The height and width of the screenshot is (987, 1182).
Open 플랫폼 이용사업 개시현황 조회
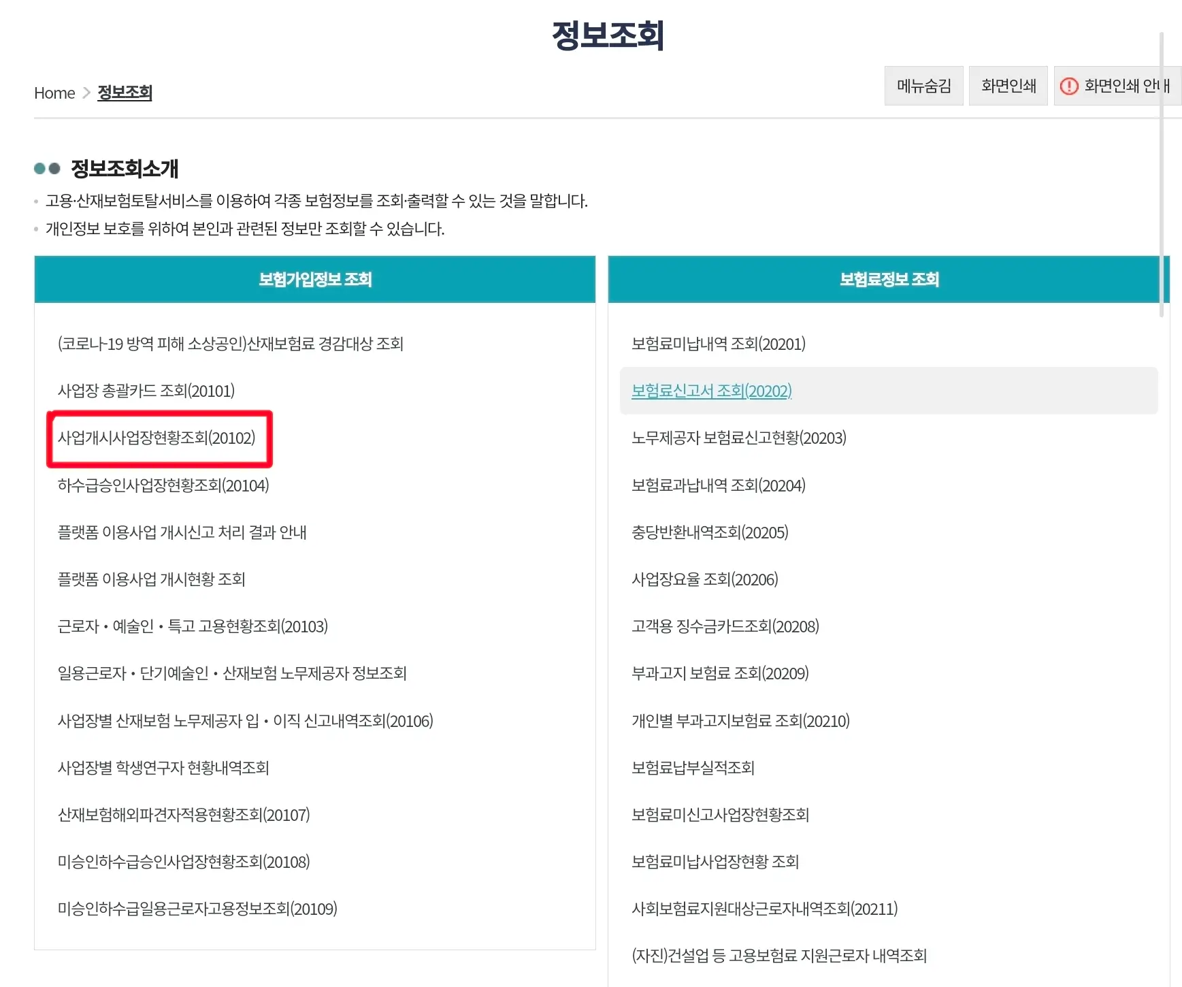(x=151, y=579)
